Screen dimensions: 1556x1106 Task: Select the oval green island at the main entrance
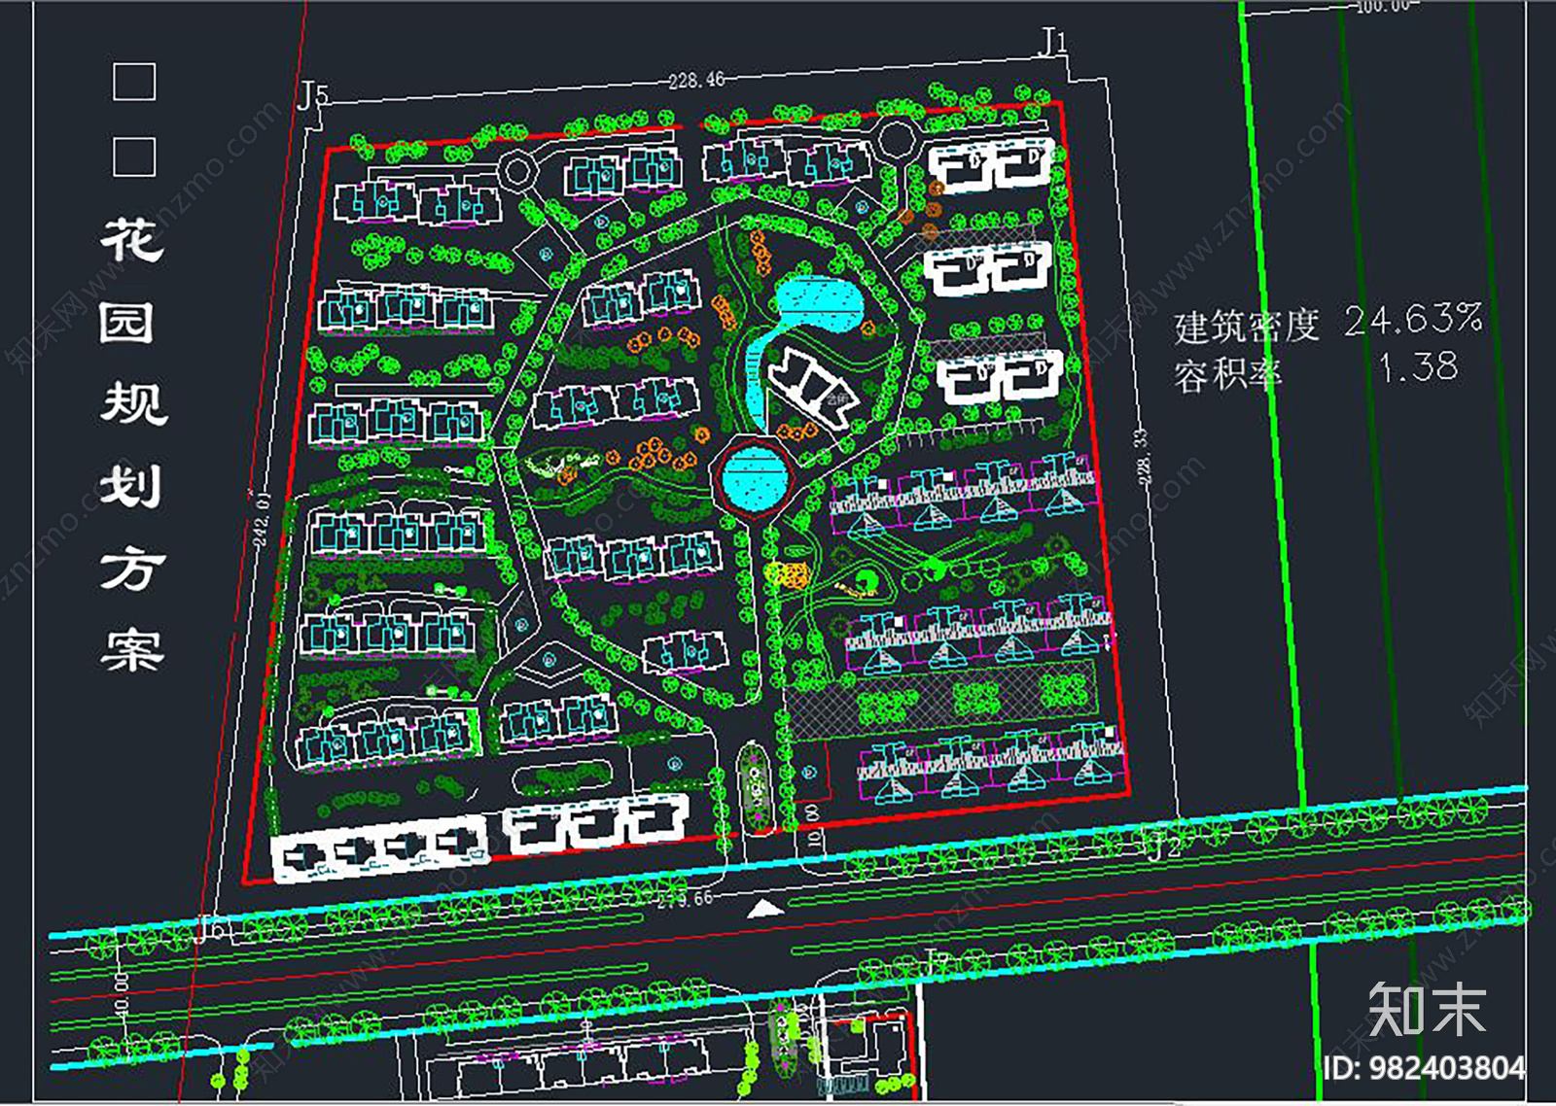pos(754,784)
